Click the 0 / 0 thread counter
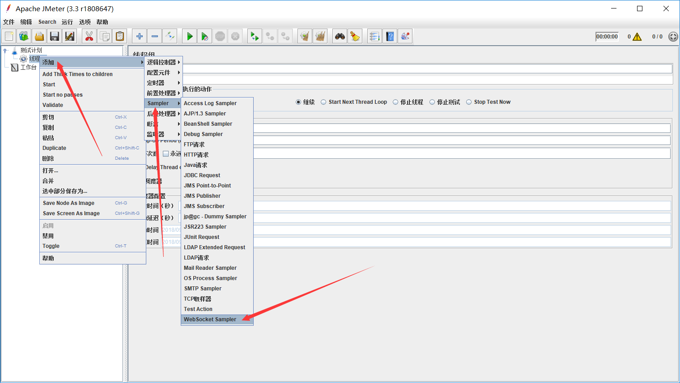 (657, 37)
